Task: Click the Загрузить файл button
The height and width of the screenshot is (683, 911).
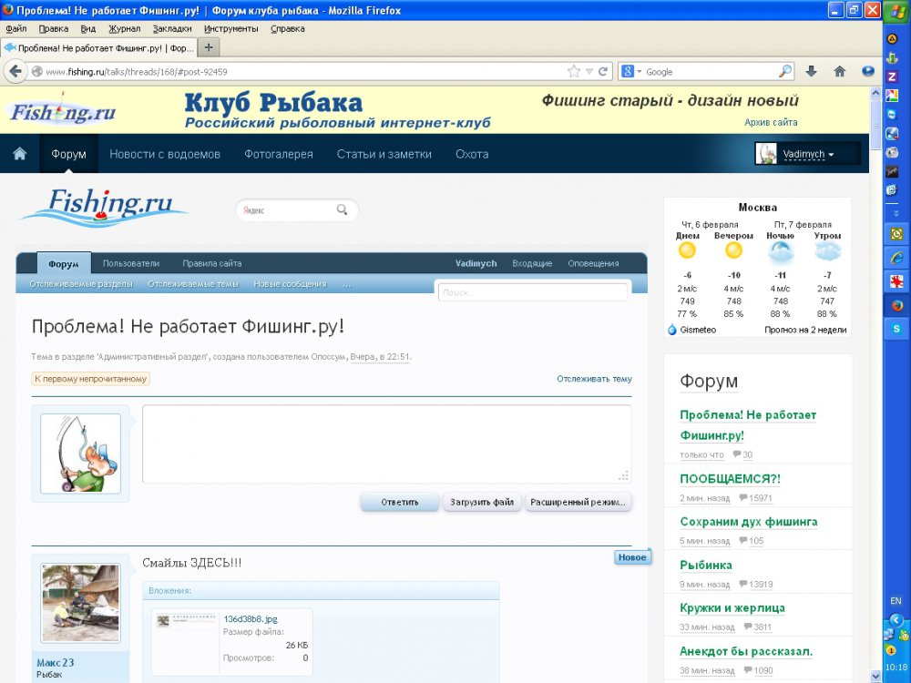Action: tap(483, 502)
